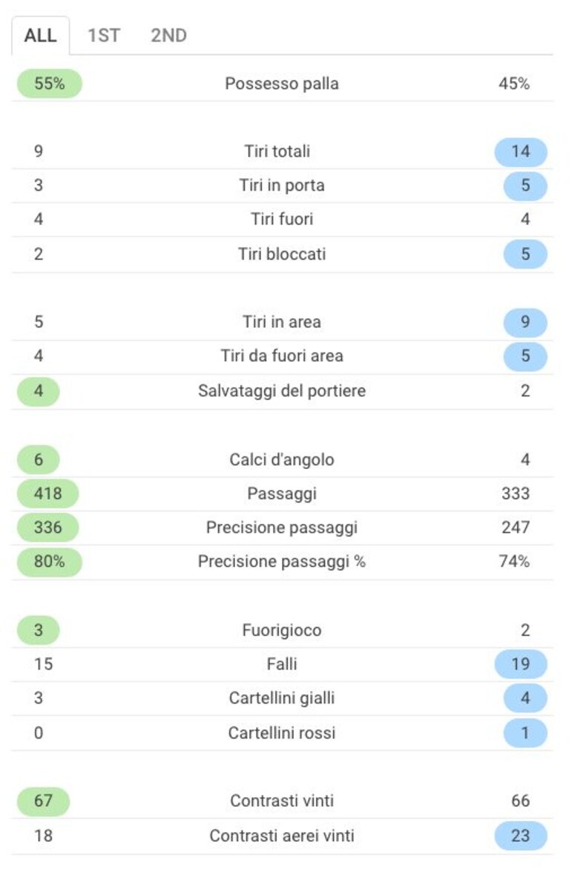Select the Cartellini gialli blue value 4

tap(525, 698)
